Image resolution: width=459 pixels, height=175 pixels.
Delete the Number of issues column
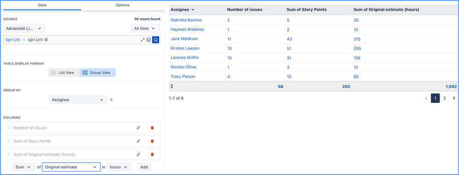point(152,128)
